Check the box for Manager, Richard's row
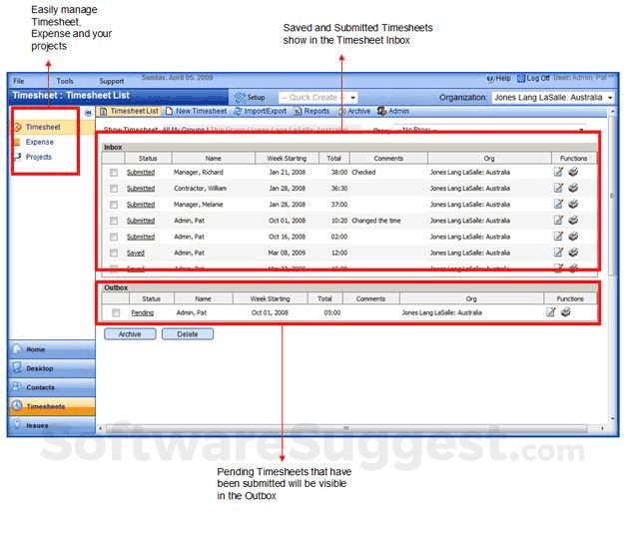 pyautogui.click(x=114, y=173)
